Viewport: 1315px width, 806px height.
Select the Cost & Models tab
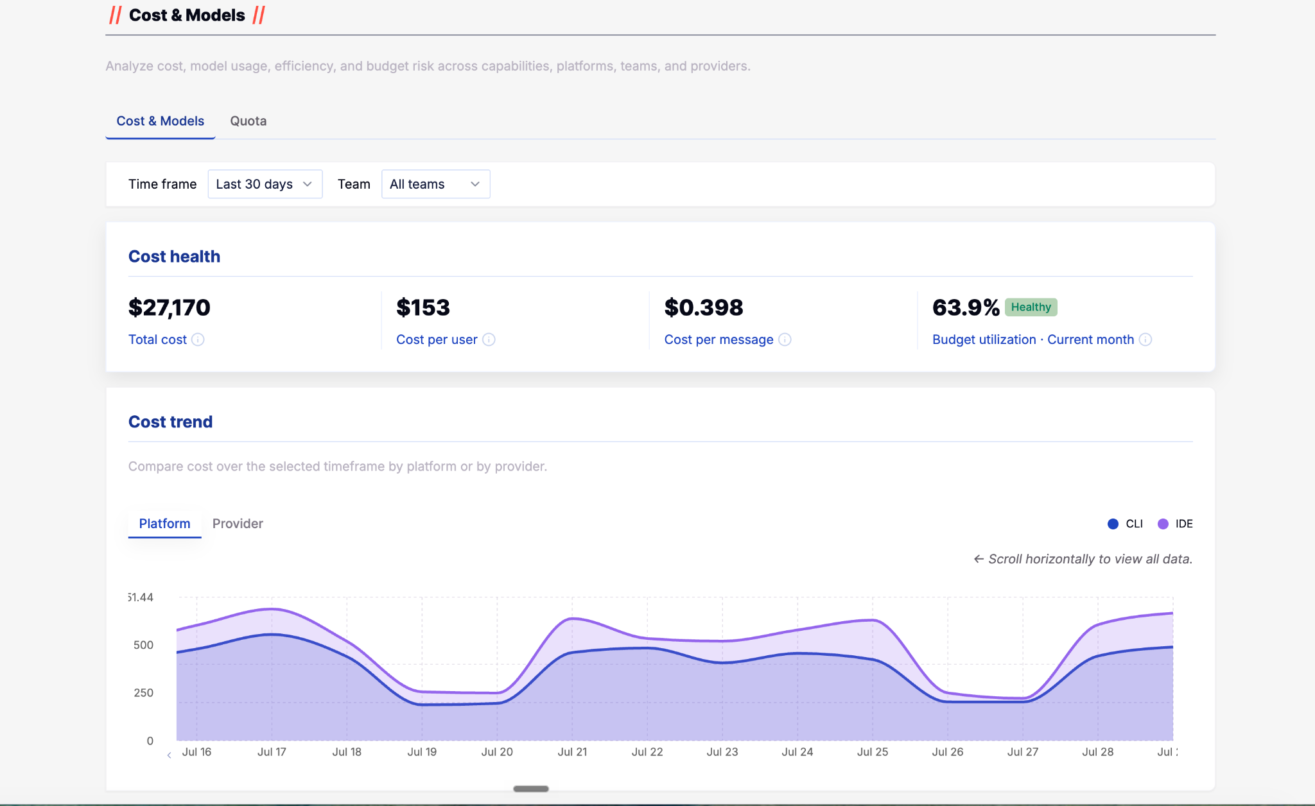tap(161, 121)
